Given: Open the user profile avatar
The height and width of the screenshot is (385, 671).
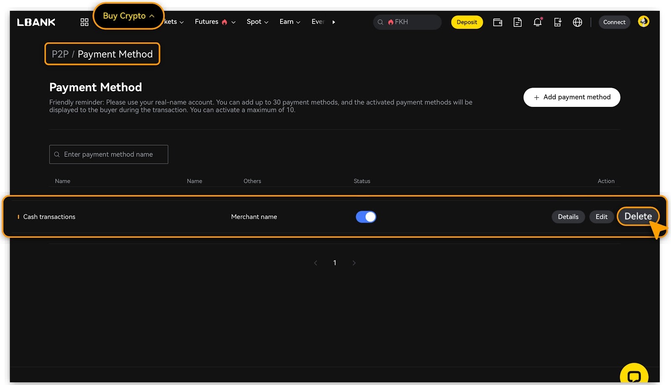Looking at the screenshot, I should point(643,21).
